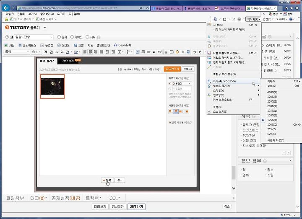This screenshot has height=219, width=302.
Task: Click the align left editor icon
Action: tap(85, 52)
